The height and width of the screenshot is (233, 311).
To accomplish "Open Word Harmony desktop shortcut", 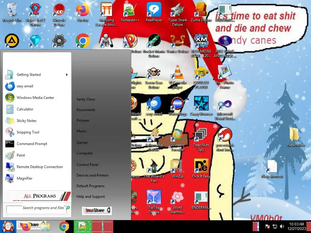I will click(177, 202).
